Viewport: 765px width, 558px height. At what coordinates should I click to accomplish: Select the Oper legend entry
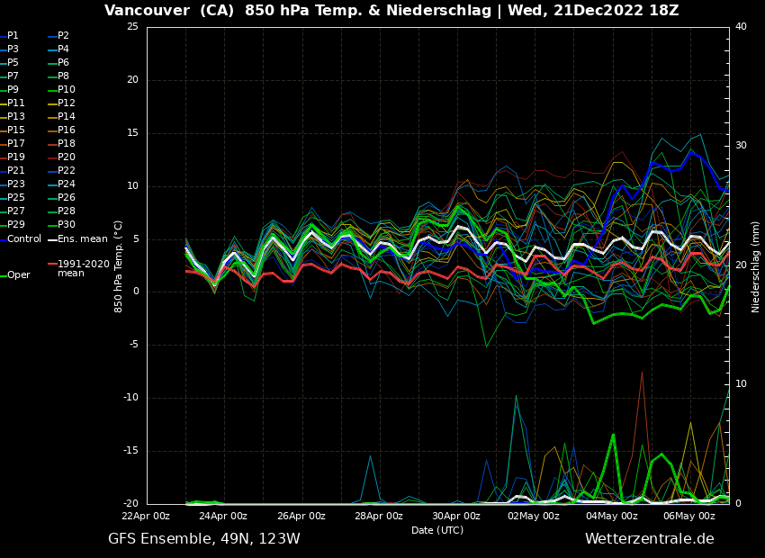coord(19,275)
